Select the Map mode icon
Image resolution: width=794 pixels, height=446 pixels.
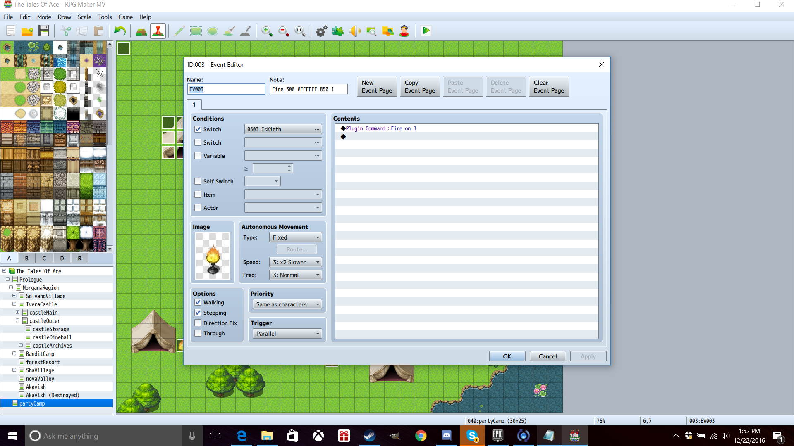click(x=141, y=31)
